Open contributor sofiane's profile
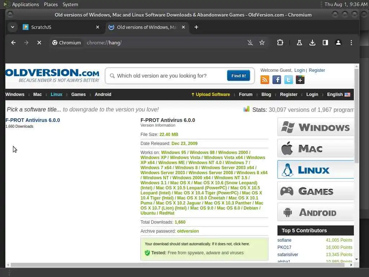Screen dimensions: 369x277 (284, 240)
